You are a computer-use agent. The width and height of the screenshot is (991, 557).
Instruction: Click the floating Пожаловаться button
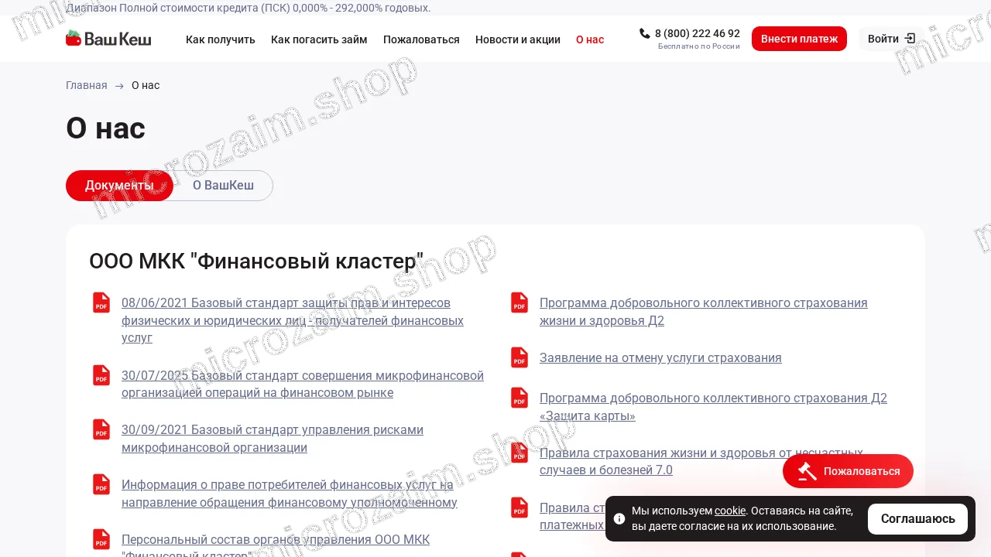click(848, 471)
